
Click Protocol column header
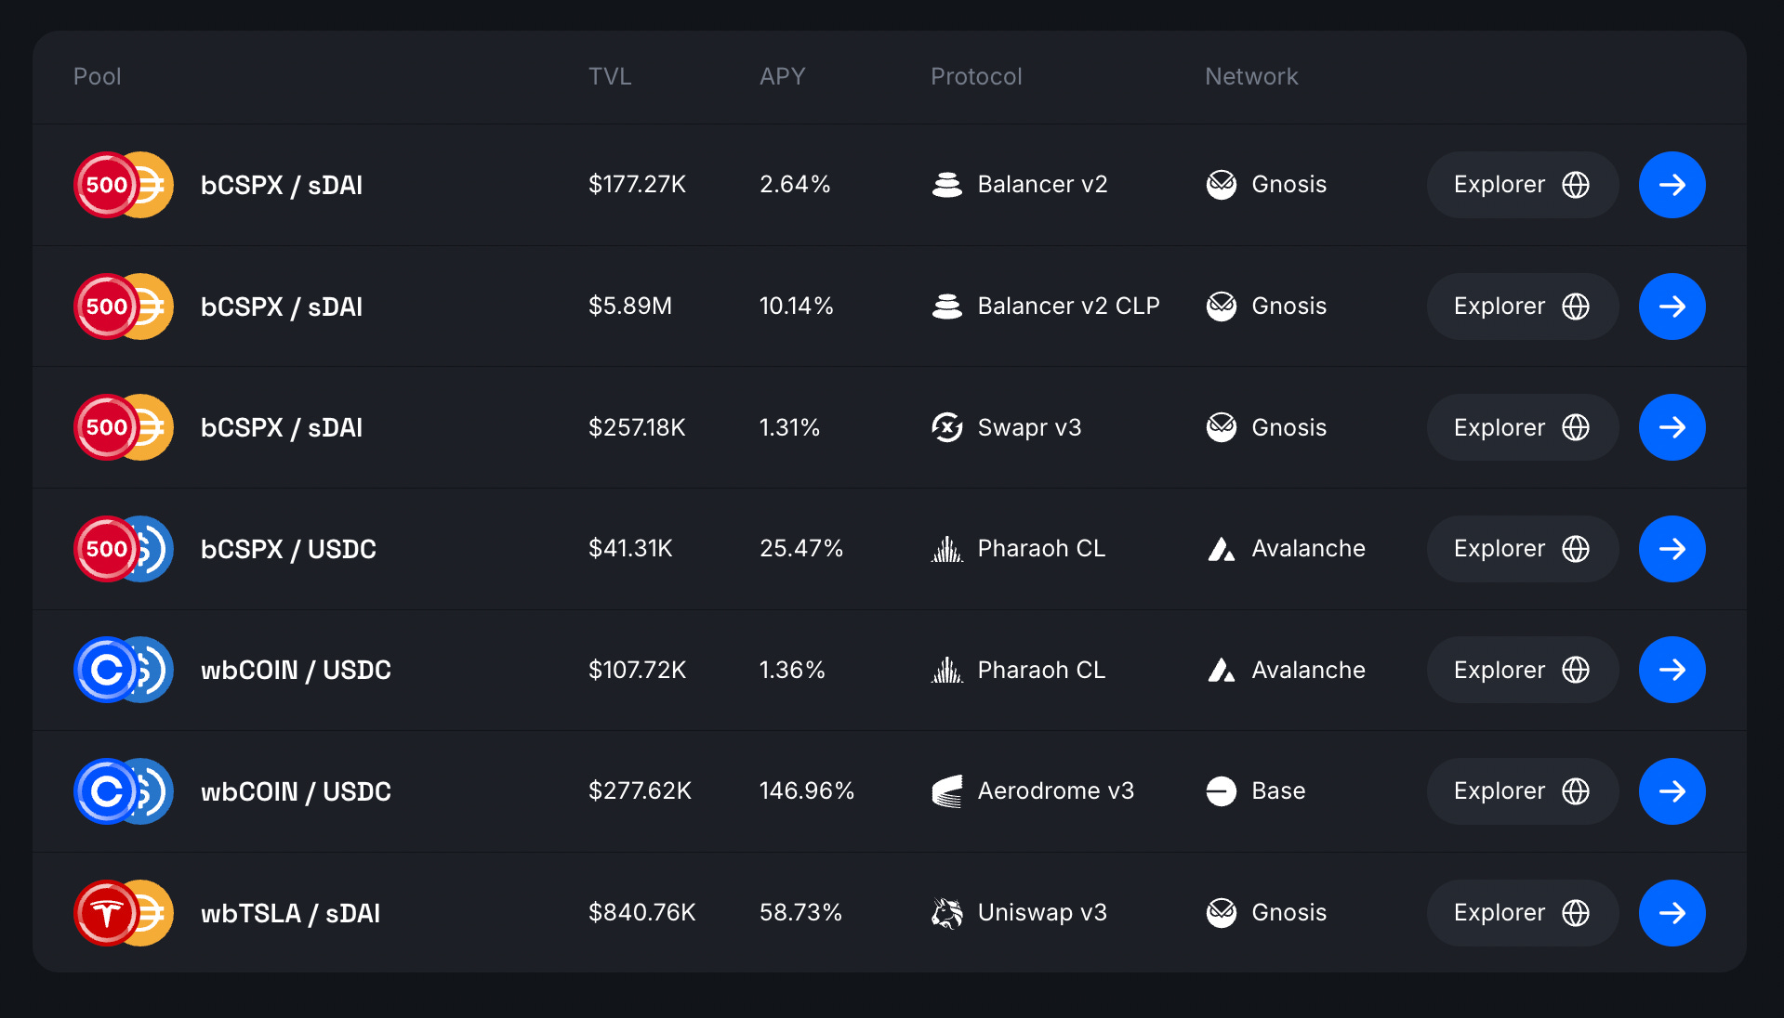[976, 77]
